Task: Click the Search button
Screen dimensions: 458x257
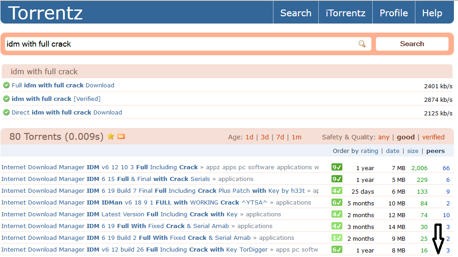Action: coord(412,44)
